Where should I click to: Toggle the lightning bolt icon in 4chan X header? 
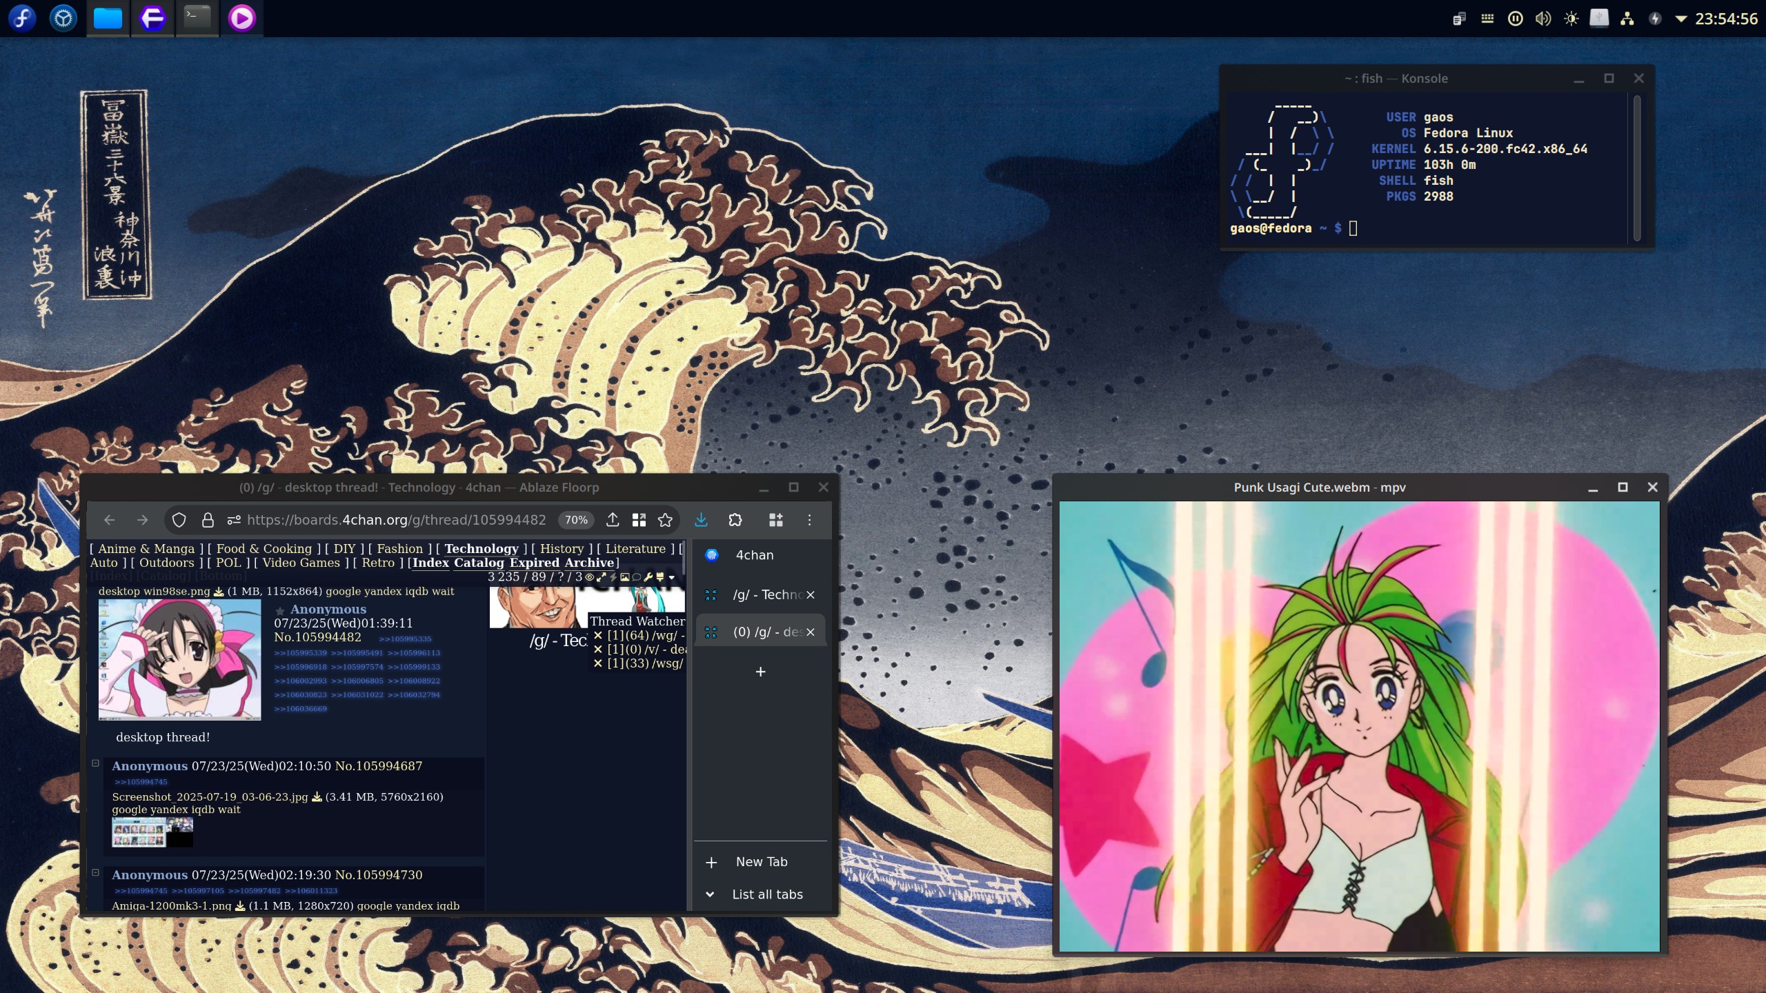point(613,577)
